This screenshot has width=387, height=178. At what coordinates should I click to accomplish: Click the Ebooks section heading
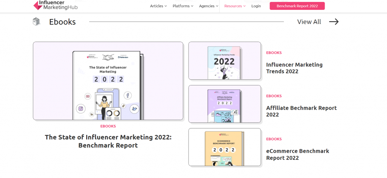62,22
